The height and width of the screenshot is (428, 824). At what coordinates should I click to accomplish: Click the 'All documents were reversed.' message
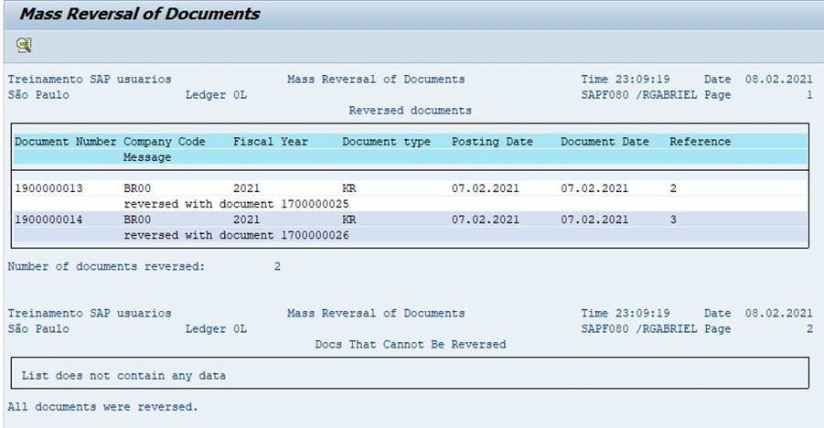[102, 407]
